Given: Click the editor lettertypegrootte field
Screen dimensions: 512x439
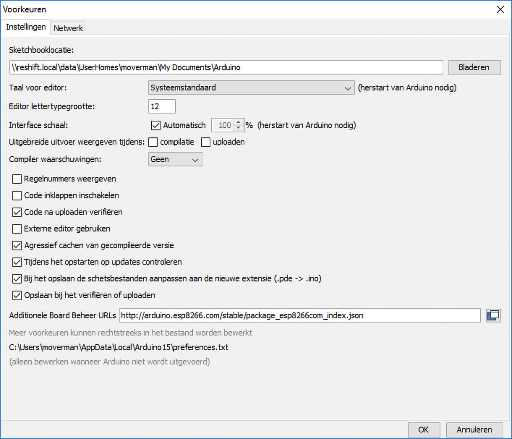Looking at the screenshot, I should click(x=162, y=106).
